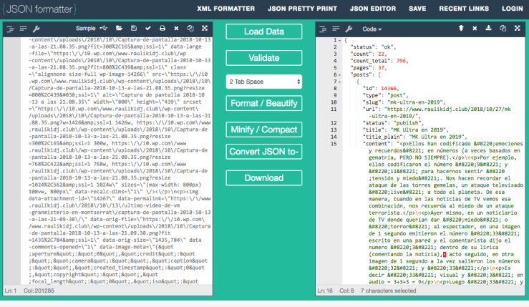This screenshot has height=307, width=529.
Task: Click the print icon in left editor toolbar
Action: tap(163, 29)
